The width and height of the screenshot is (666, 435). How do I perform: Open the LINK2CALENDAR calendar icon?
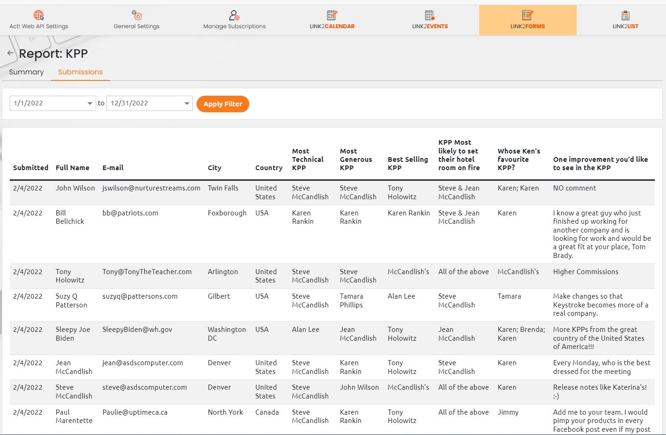pos(332,15)
